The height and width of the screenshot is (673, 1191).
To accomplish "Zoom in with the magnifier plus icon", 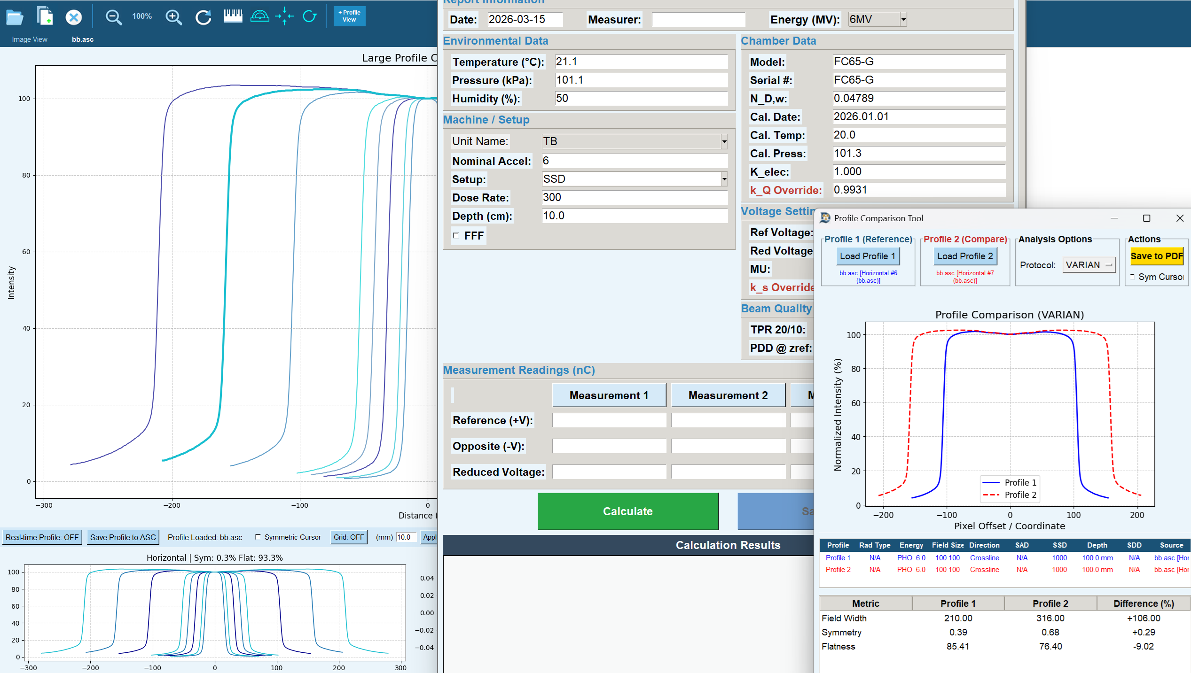I will tap(173, 17).
